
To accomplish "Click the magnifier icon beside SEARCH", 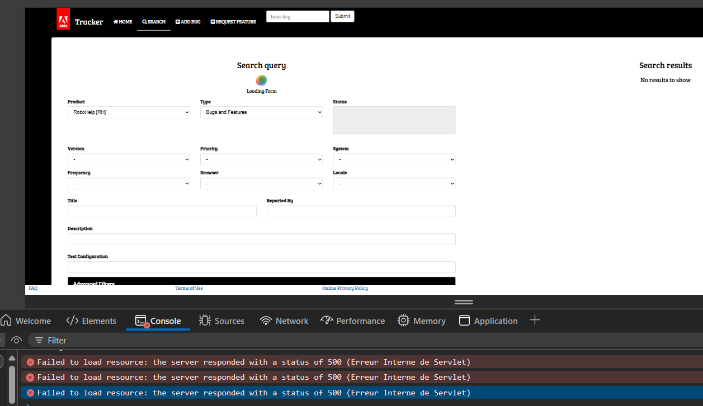I will click(144, 22).
